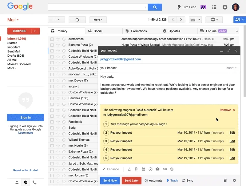Click the attach file paperclip icon
The image size is (246, 186).
coord(136,169)
